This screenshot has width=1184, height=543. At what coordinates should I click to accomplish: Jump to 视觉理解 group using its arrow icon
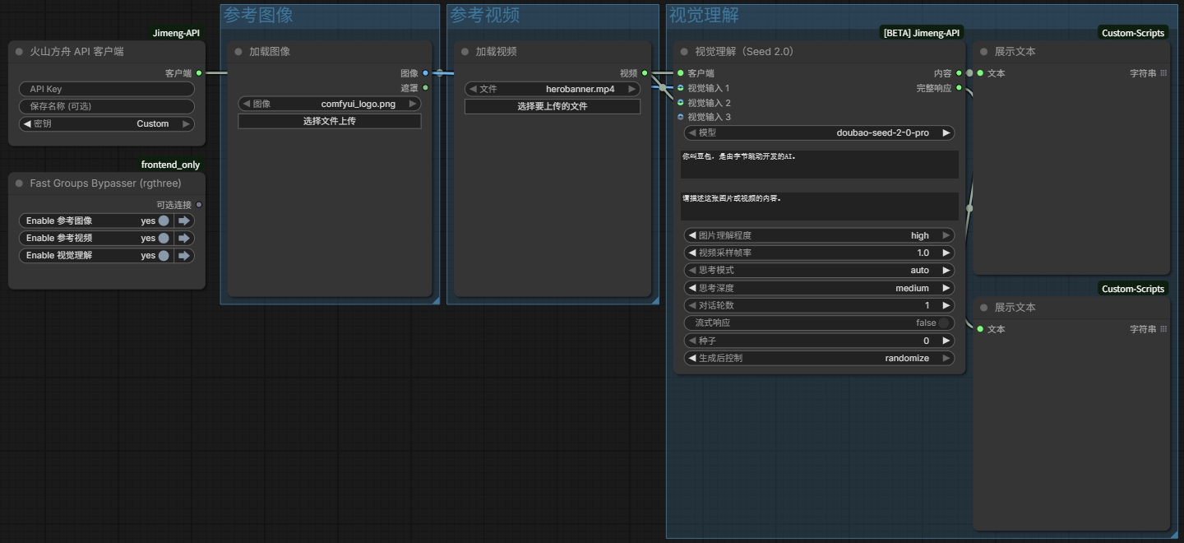(x=184, y=256)
